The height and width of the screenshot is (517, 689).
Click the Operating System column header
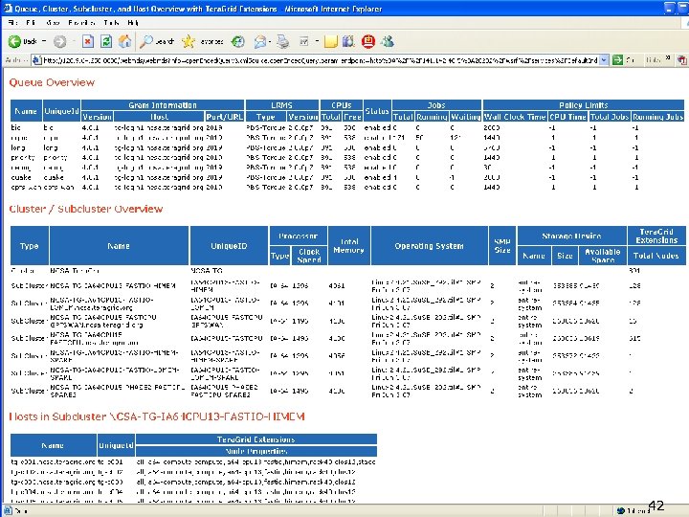click(x=429, y=246)
